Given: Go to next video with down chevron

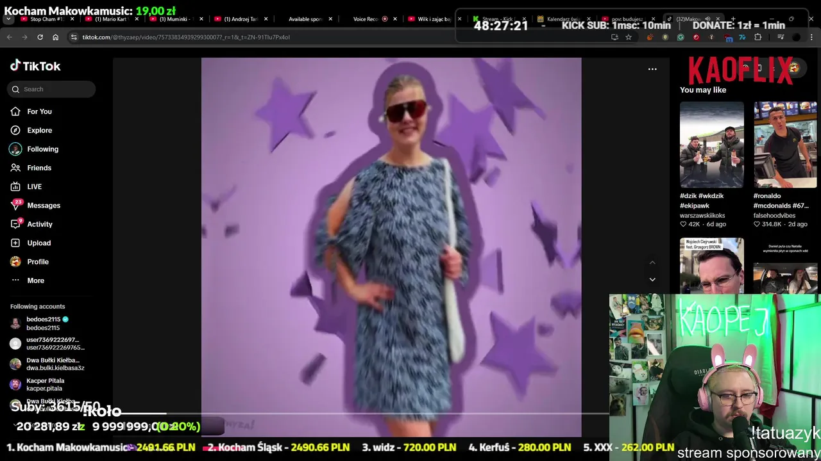Looking at the screenshot, I should 652,279.
